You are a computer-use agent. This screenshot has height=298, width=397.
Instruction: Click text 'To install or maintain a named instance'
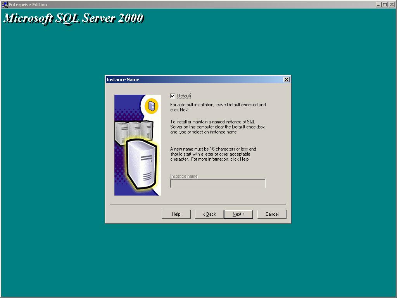pyautogui.click(x=206, y=122)
